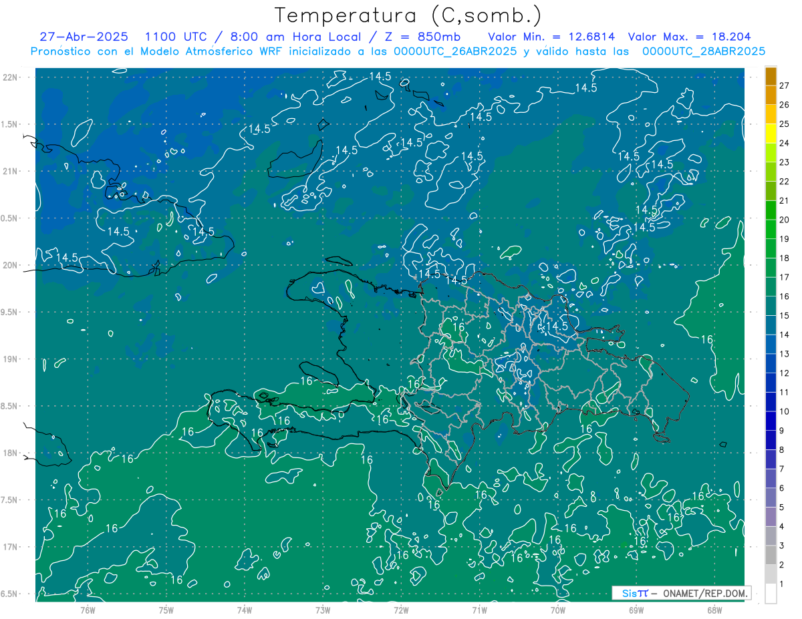This screenshot has width=802, height=619.
Task: Click the valid-until time '0000UTC_28ABR2025'
Action: [x=704, y=51]
